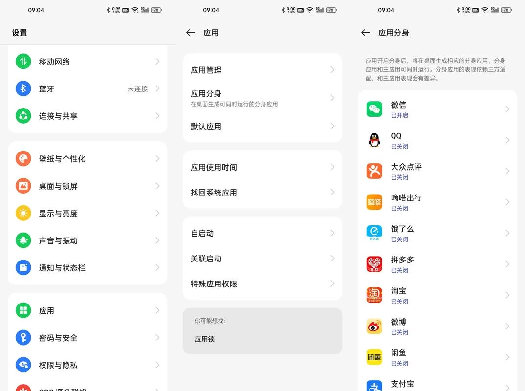Tap 已关闭 status under 微博
525x391 pixels.
click(x=399, y=332)
